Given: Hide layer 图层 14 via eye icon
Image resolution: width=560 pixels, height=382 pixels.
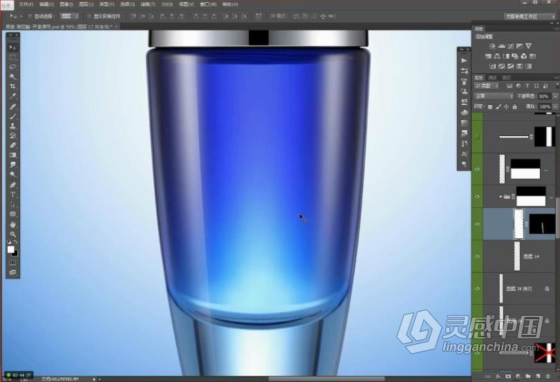Looking at the screenshot, I should pos(478,256).
